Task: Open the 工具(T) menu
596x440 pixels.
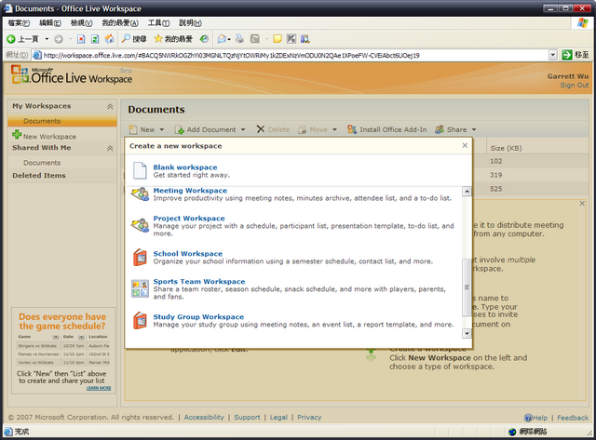Action: tap(158, 22)
